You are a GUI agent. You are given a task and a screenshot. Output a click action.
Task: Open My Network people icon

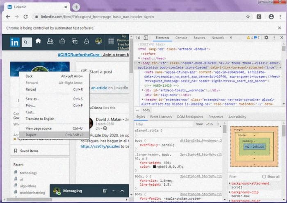(x=50, y=41)
